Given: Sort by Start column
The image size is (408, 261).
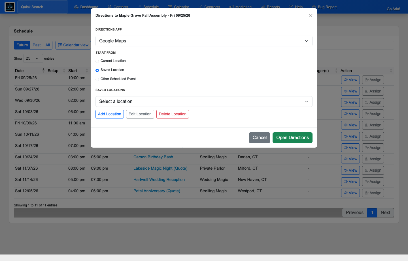Looking at the screenshot, I should click(x=78, y=71).
